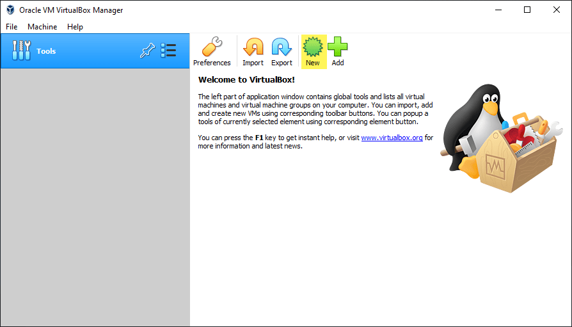Open the Help menu
The image size is (572, 327).
pos(75,27)
